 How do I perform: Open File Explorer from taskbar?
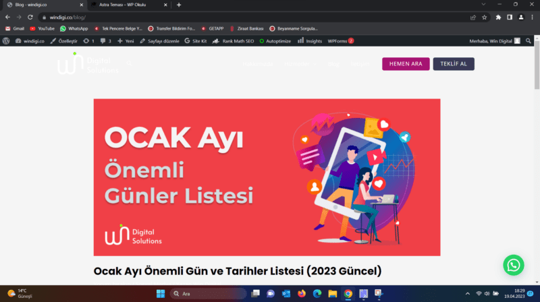click(x=332, y=294)
